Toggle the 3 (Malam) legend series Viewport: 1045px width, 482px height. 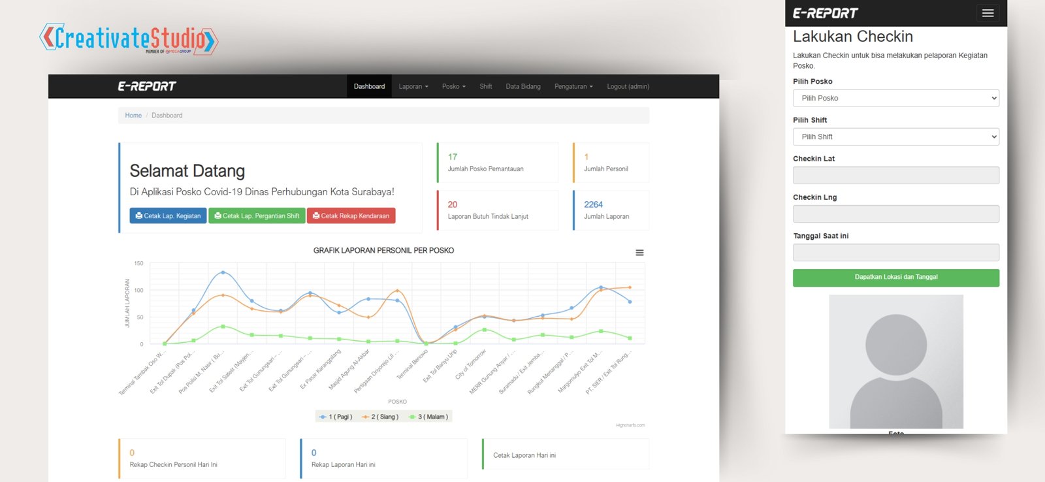click(x=428, y=417)
